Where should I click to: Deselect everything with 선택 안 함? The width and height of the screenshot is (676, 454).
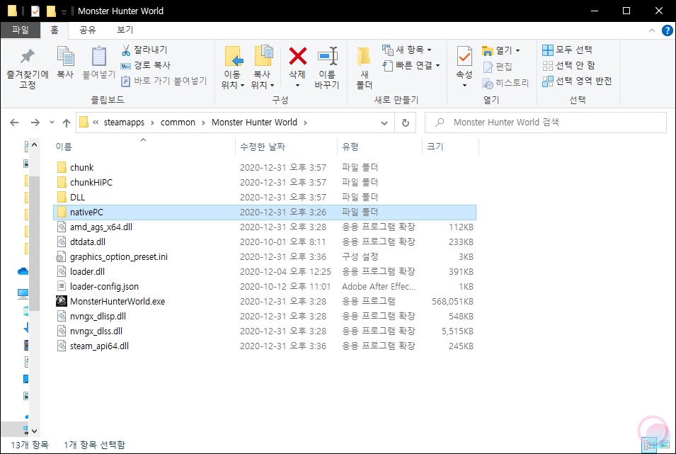tap(568, 66)
